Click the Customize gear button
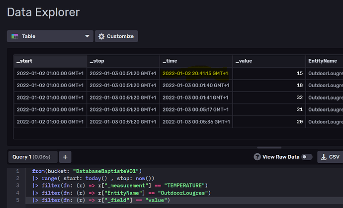 point(116,36)
